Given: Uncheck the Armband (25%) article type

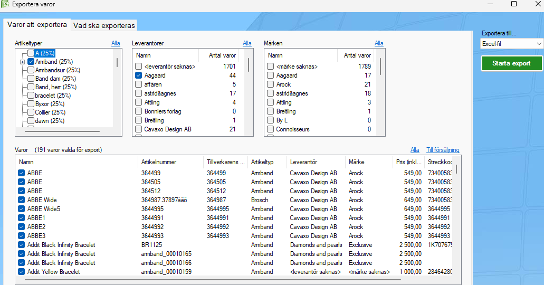Looking at the screenshot, I should [31, 62].
